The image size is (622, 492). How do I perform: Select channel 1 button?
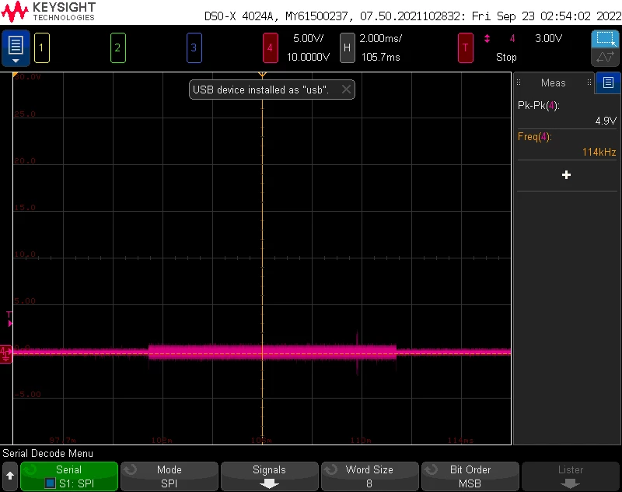click(42, 48)
